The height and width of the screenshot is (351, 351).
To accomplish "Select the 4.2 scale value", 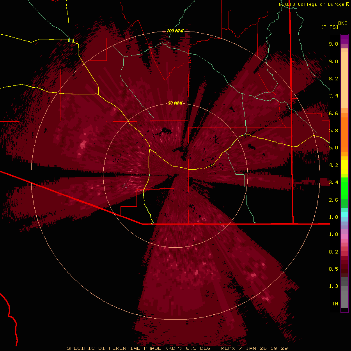I will click(333, 165).
